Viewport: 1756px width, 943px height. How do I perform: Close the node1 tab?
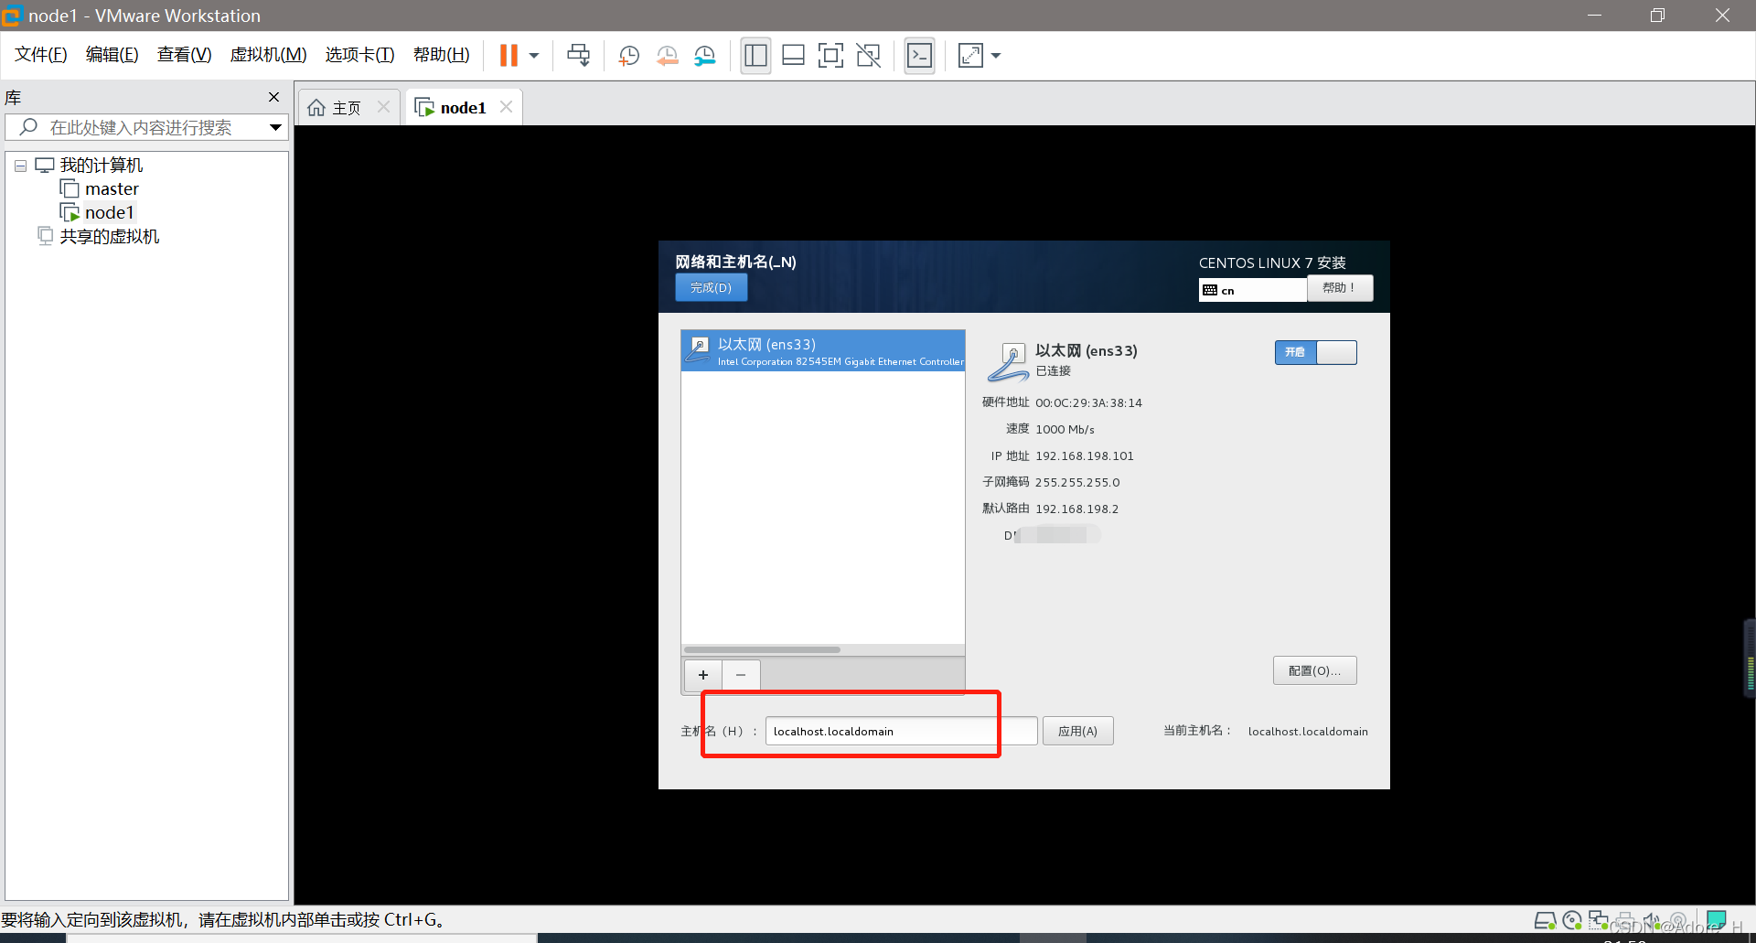click(x=506, y=107)
